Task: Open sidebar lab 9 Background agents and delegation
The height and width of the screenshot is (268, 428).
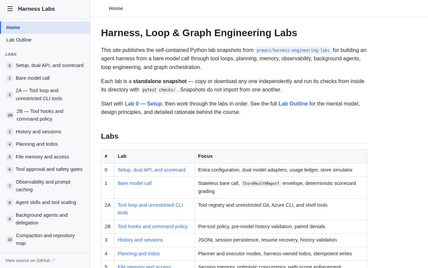Action: 45,219
